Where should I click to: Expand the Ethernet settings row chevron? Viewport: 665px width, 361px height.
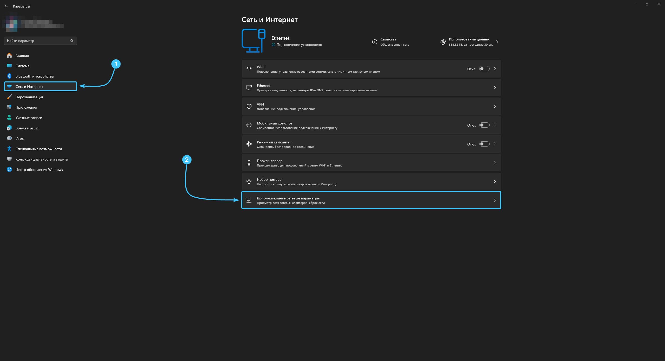[x=495, y=88]
